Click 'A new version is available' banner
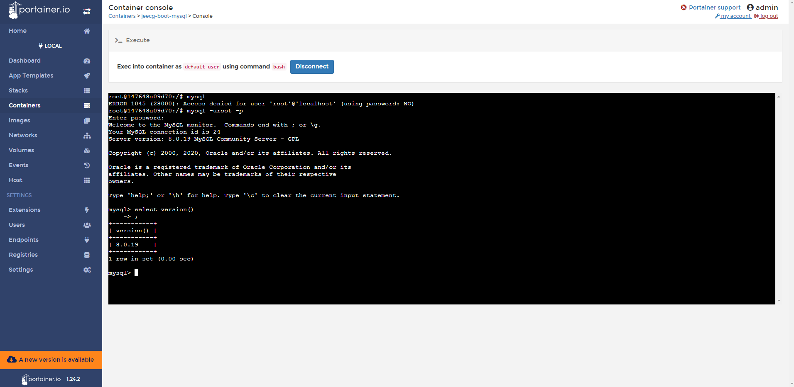The image size is (794, 387). point(51,360)
